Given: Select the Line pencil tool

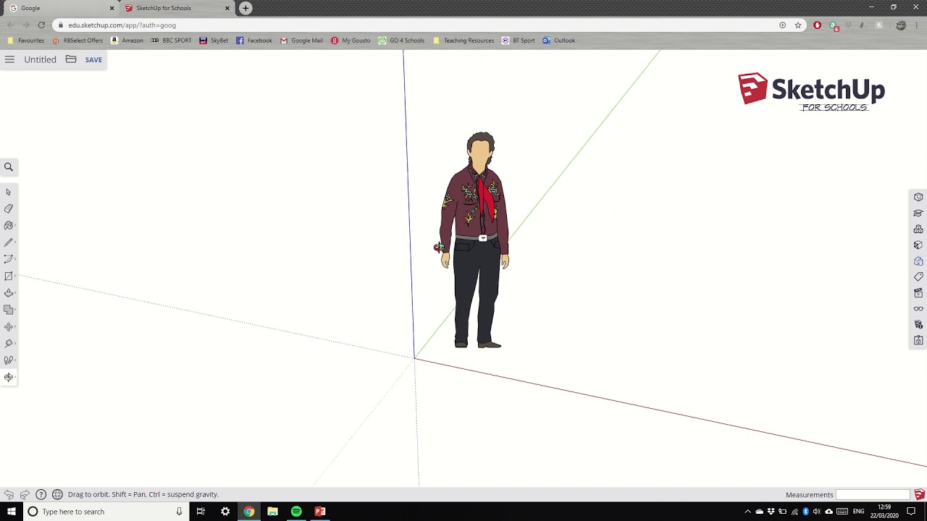Looking at the screenshot, I should click(x=9, y=242).
